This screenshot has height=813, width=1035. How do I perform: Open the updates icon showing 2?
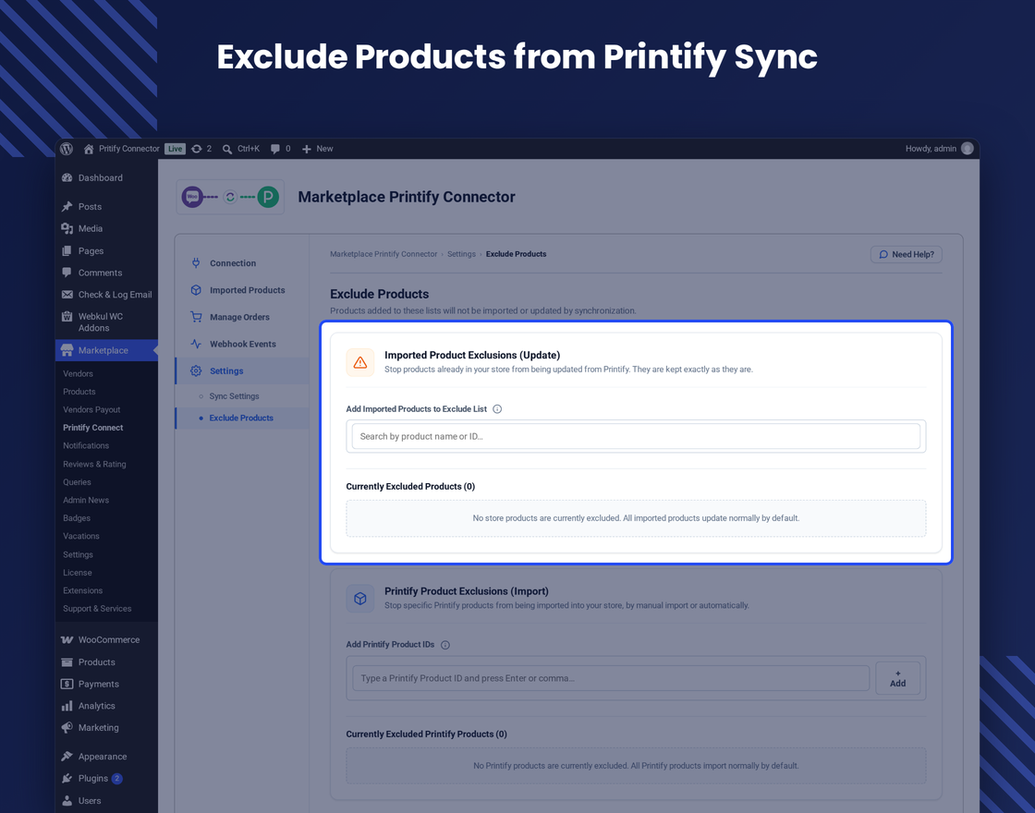(197, 149)
